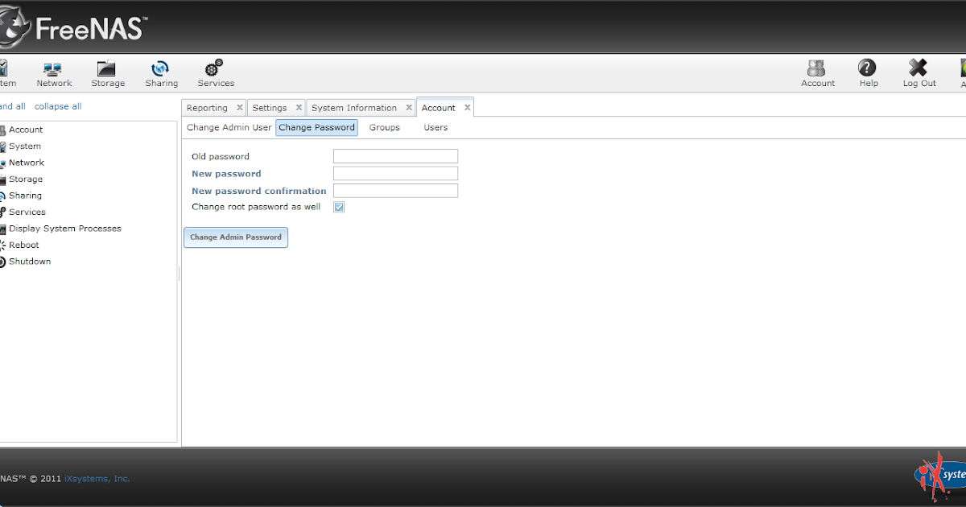Expand Services in the sidebar tree
This screenshot has height=507, width=966.
[x=27, y=212]
